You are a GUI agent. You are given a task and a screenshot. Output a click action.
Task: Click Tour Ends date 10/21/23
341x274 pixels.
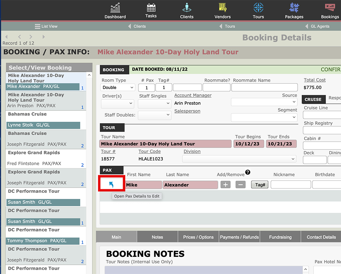[281, 144]
